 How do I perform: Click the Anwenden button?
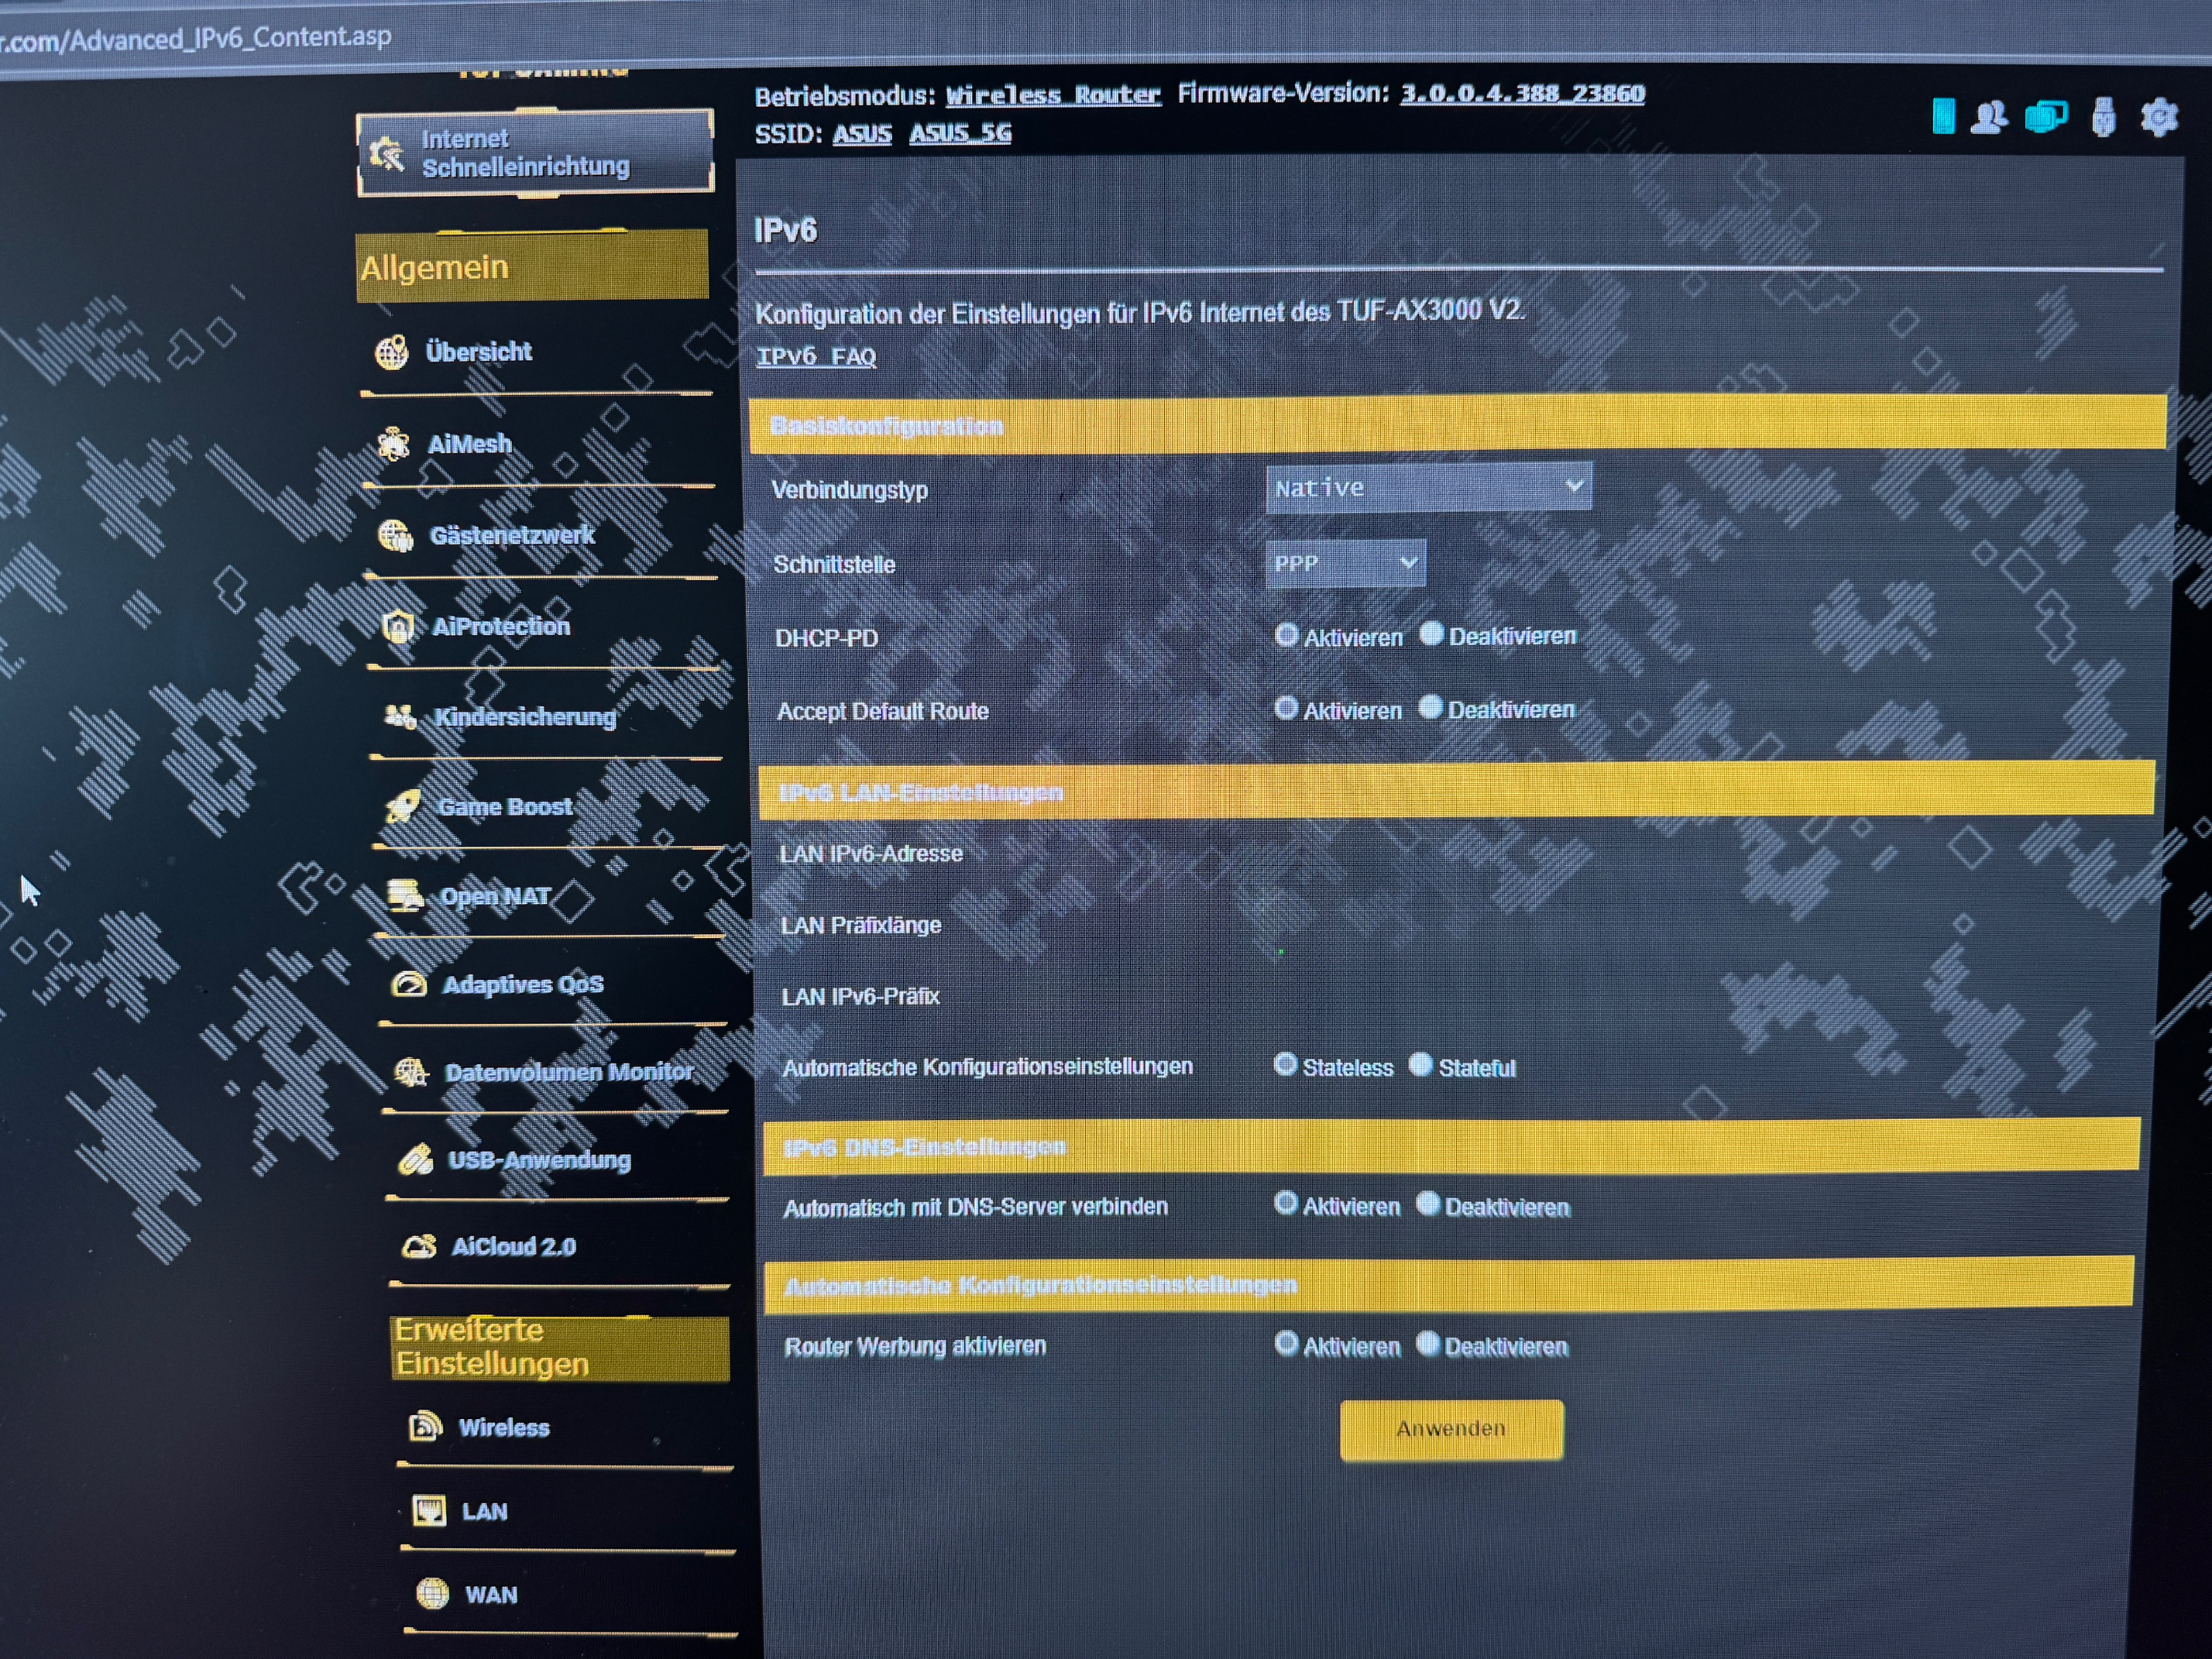(1451, 1429)
